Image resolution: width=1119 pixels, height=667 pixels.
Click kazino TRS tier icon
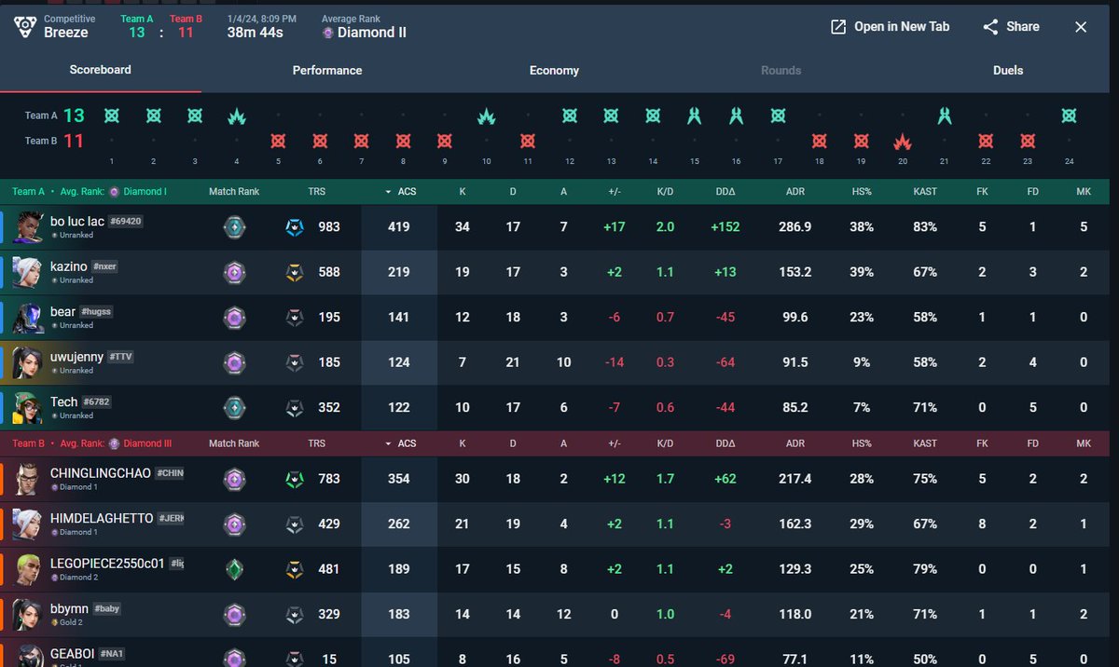(294, 272)
